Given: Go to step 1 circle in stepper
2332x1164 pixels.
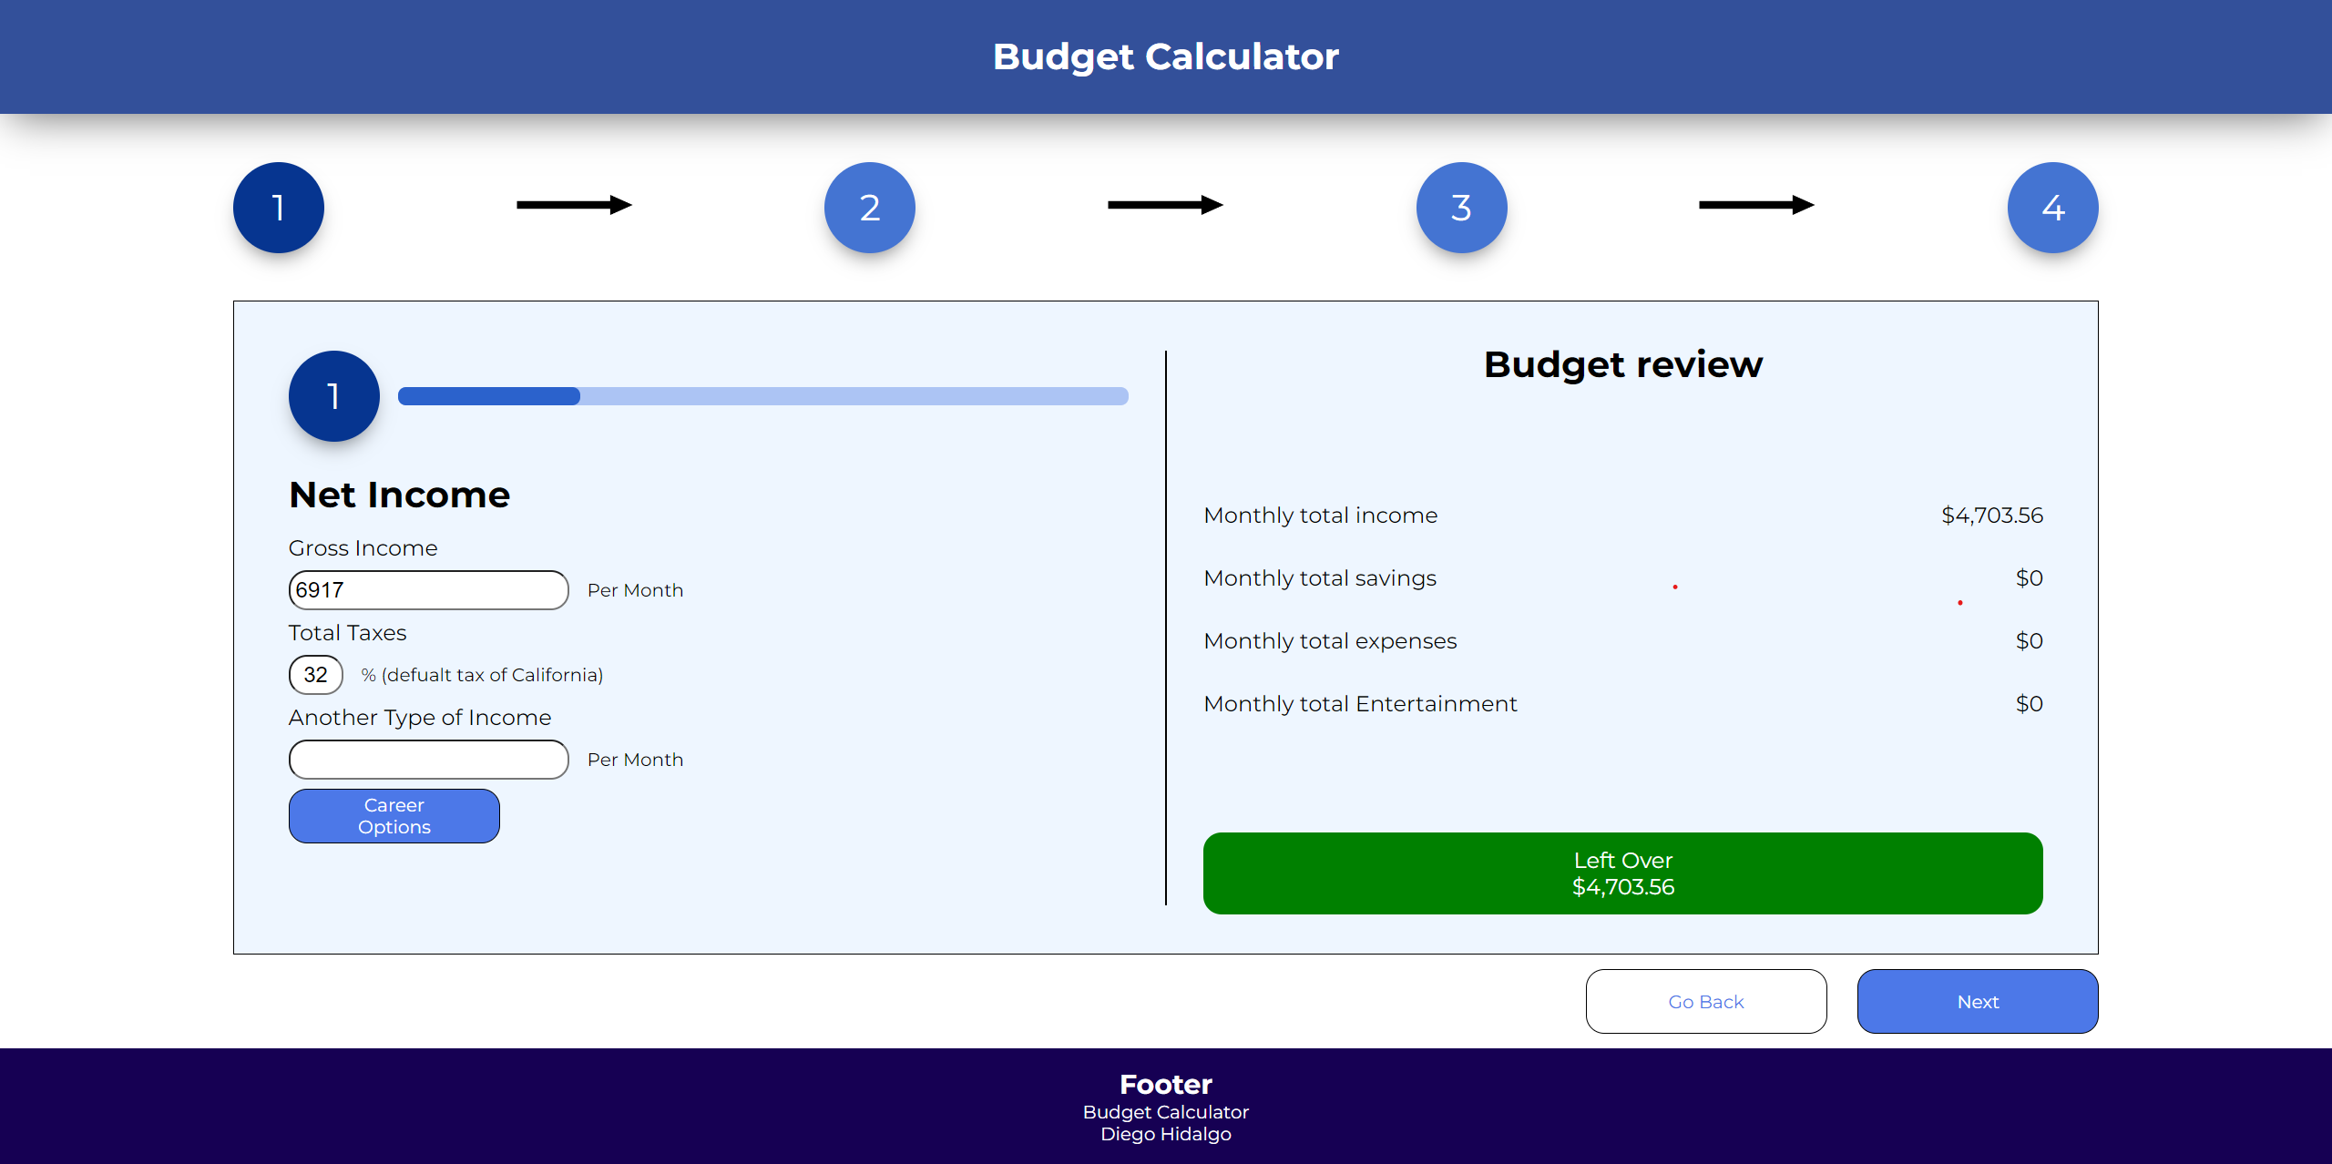Looking at the screenshot, I should (279, 208).
